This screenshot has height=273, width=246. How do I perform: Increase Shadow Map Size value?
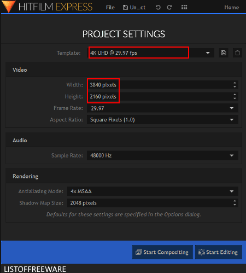point(235,201)
